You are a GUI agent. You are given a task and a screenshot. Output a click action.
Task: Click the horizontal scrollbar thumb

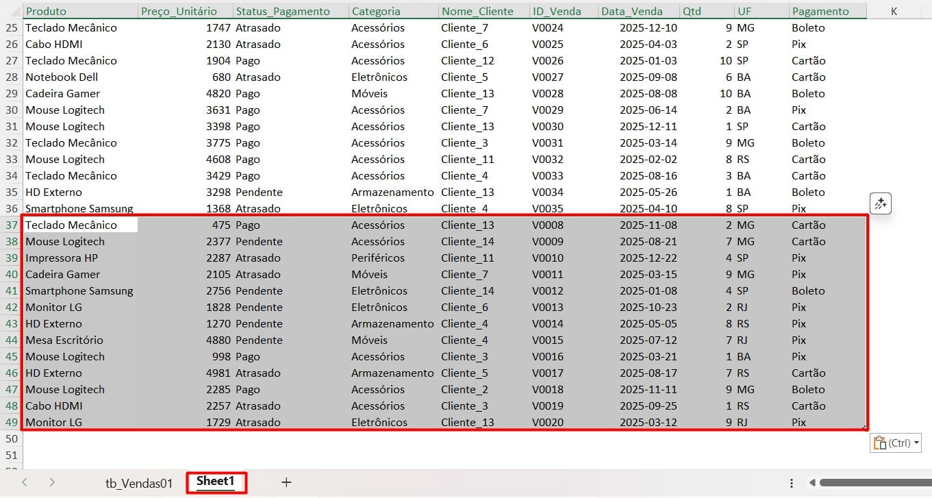(873, 483)
